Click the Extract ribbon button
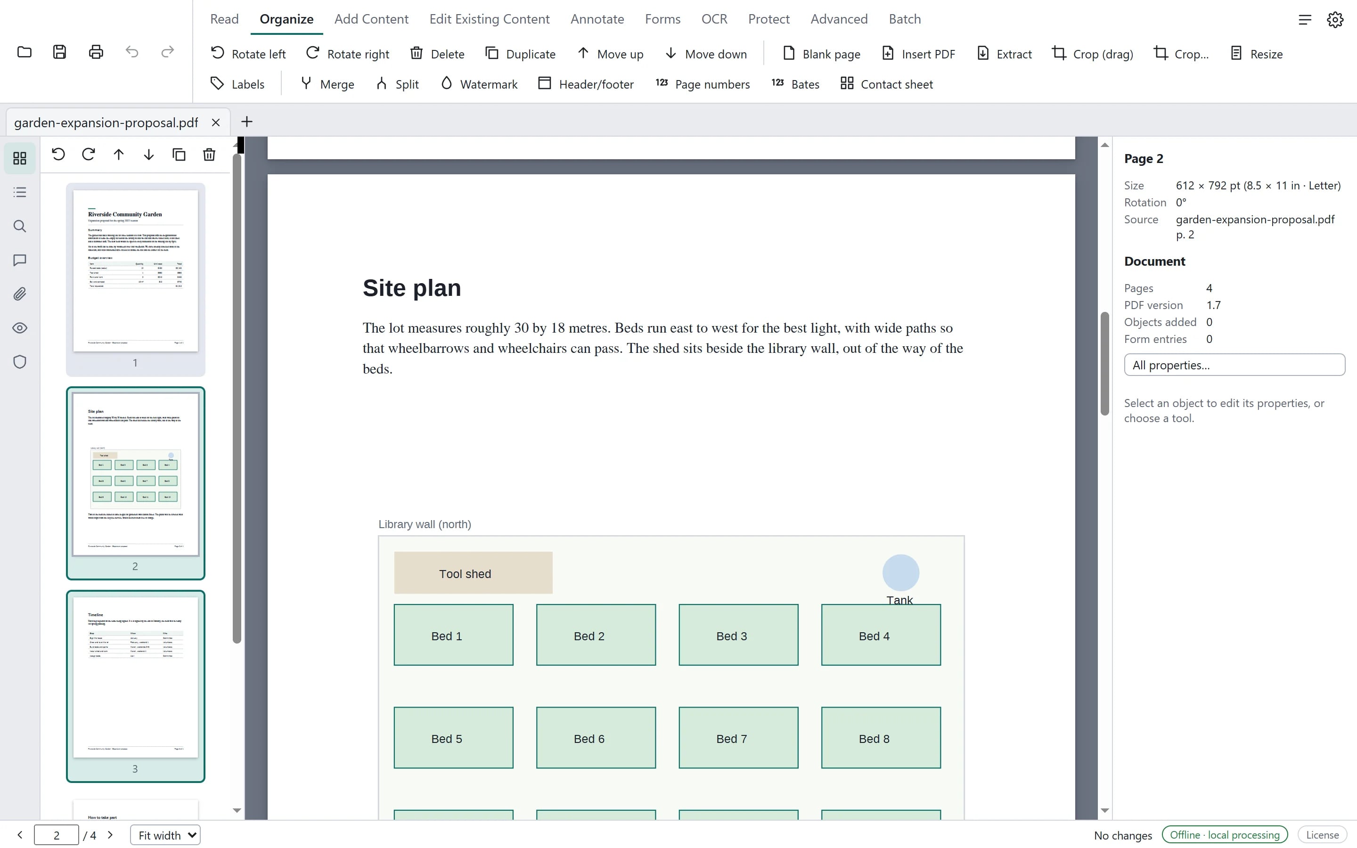Viewport: 1357px width, 848px height. [1004, 54]
